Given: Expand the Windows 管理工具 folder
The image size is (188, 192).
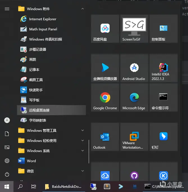Looking at the screenshot, I should 51,131.
